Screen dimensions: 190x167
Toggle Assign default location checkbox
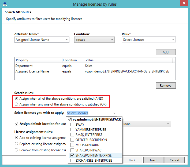(x=16, y=124)
